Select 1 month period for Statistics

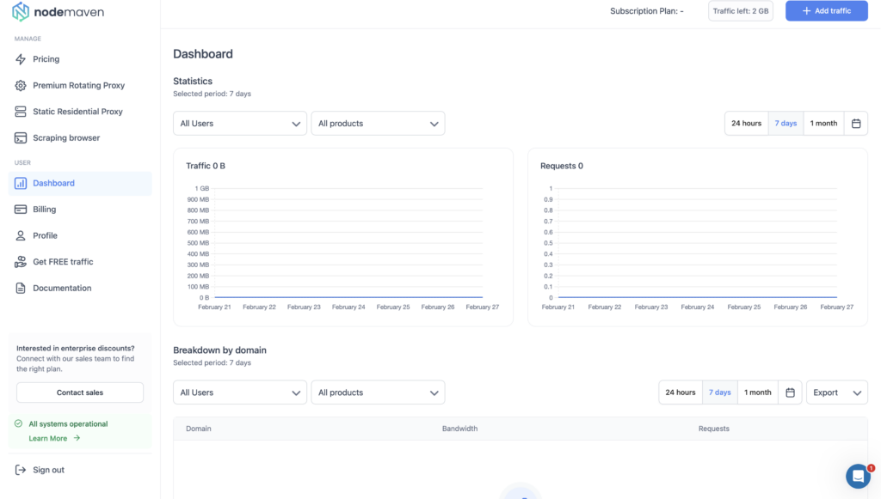click(x=823, y=124)
